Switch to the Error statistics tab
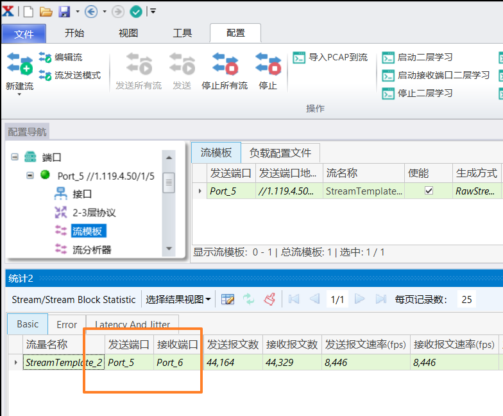 [x=67, y=325]
